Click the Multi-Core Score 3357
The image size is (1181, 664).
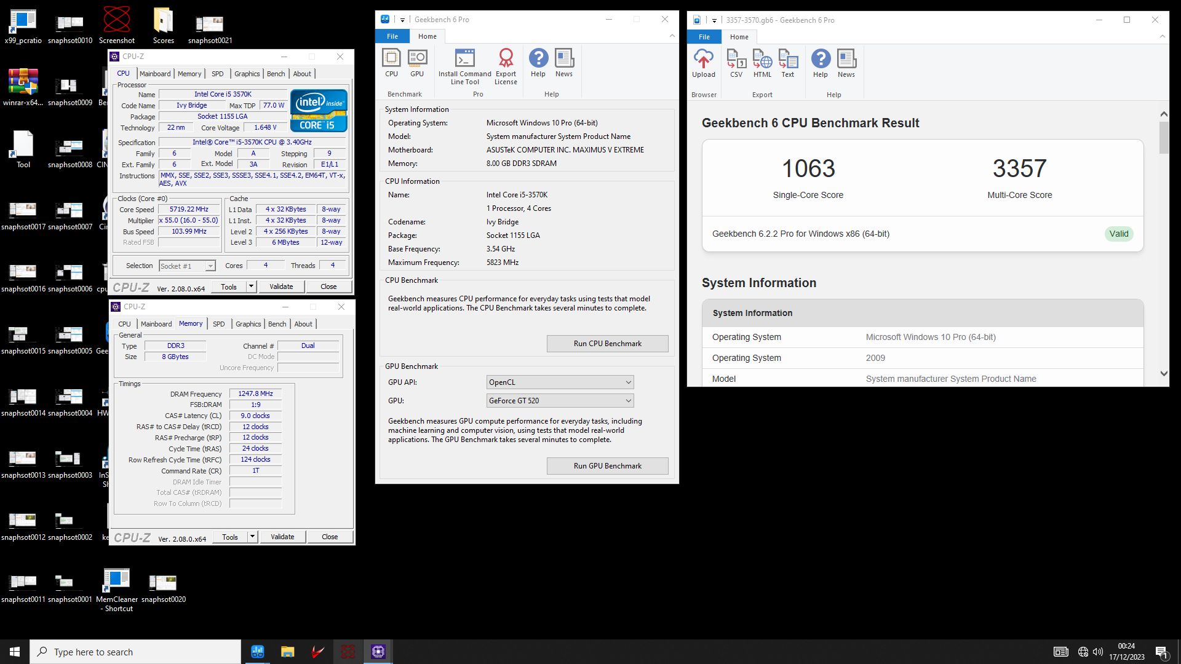pos(1019,168)
